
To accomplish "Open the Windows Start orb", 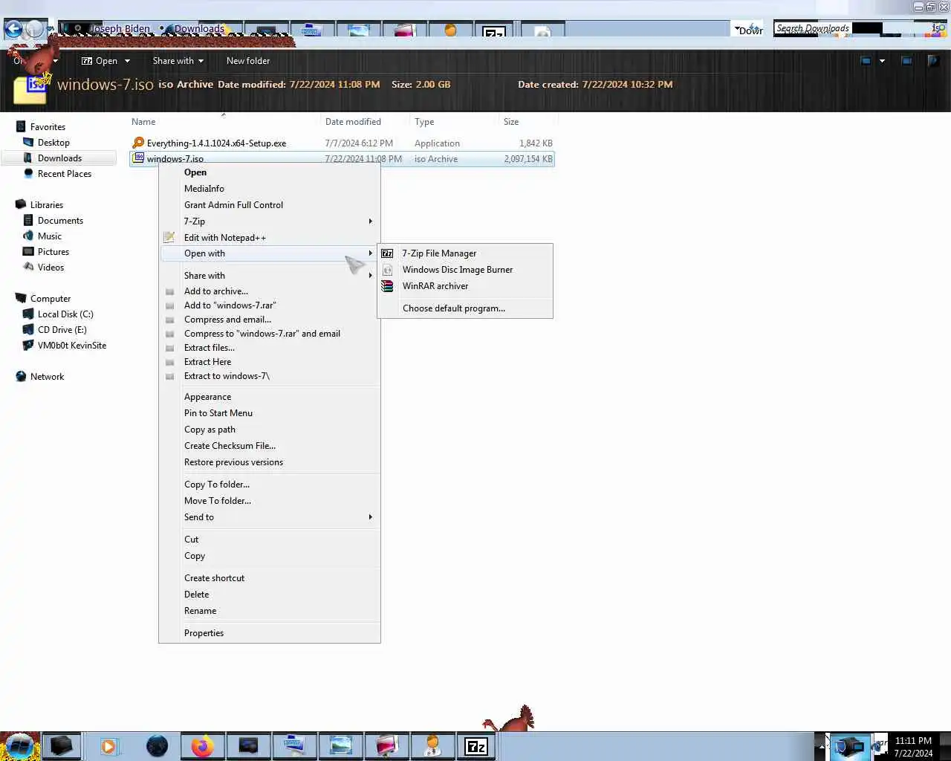I will click(x=20, y=746).
